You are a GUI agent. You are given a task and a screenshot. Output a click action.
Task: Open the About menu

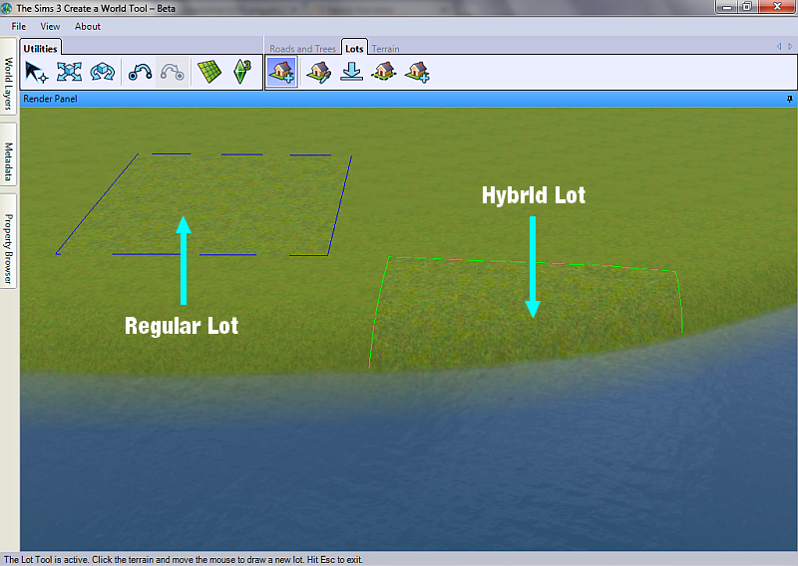(x=88, y=26)
